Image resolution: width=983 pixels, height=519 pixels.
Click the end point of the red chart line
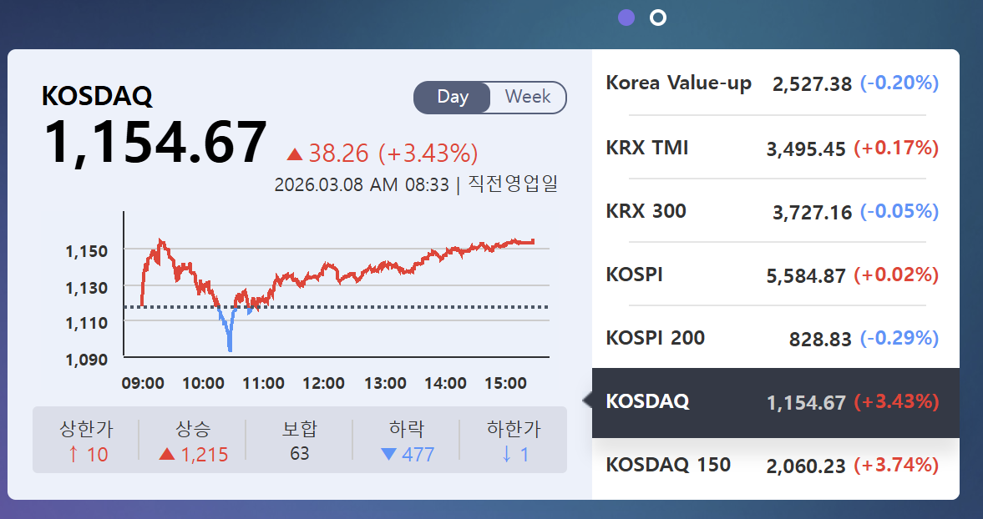point(533,242)
